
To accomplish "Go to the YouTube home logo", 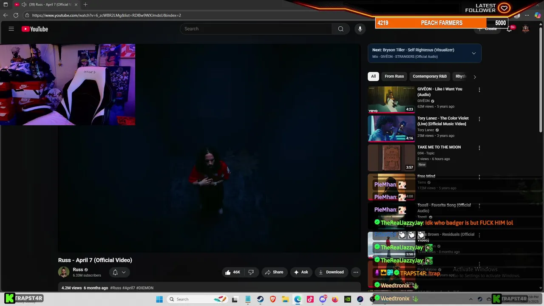I will pos(35,29).
